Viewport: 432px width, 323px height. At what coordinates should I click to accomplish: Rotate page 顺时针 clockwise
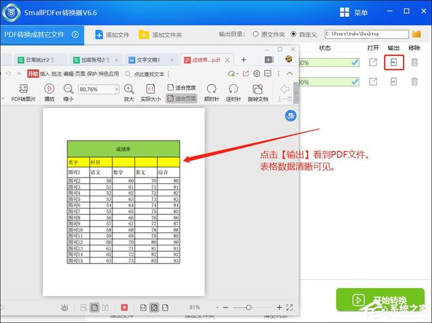click(x=211, y=93)
